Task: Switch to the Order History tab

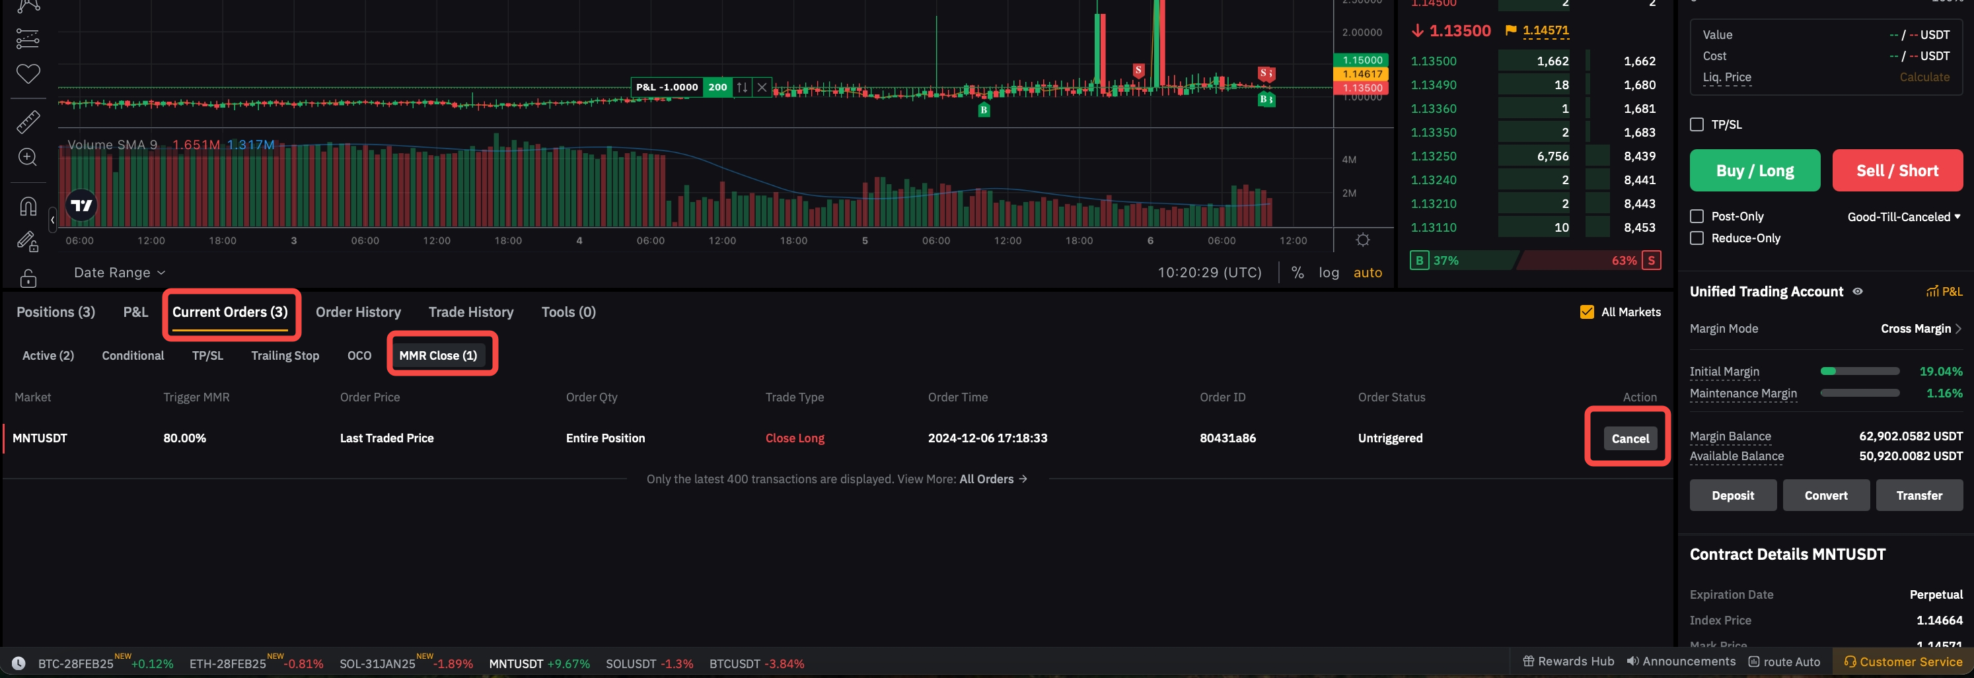Action: point(358,312)
